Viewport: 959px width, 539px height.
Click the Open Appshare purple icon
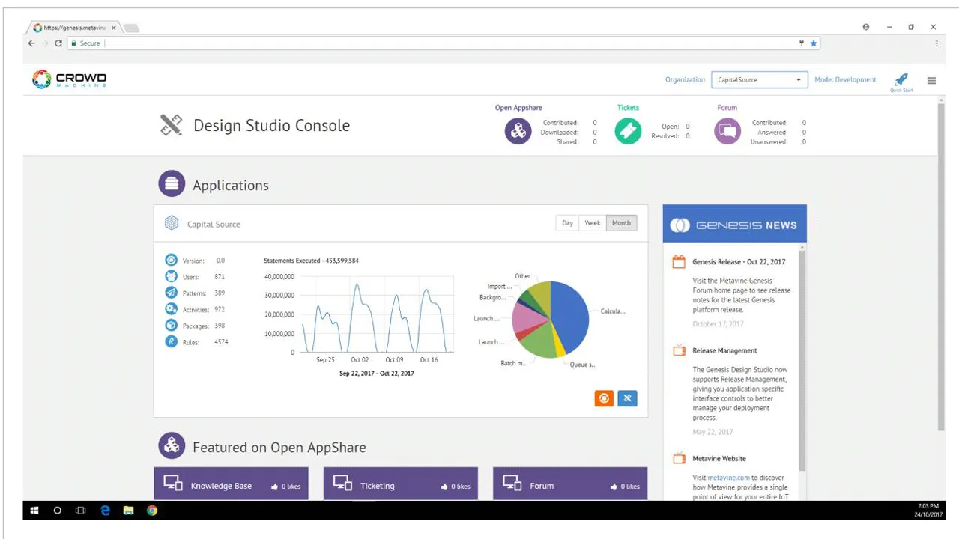pyautogui.click(x=518, y=131)
